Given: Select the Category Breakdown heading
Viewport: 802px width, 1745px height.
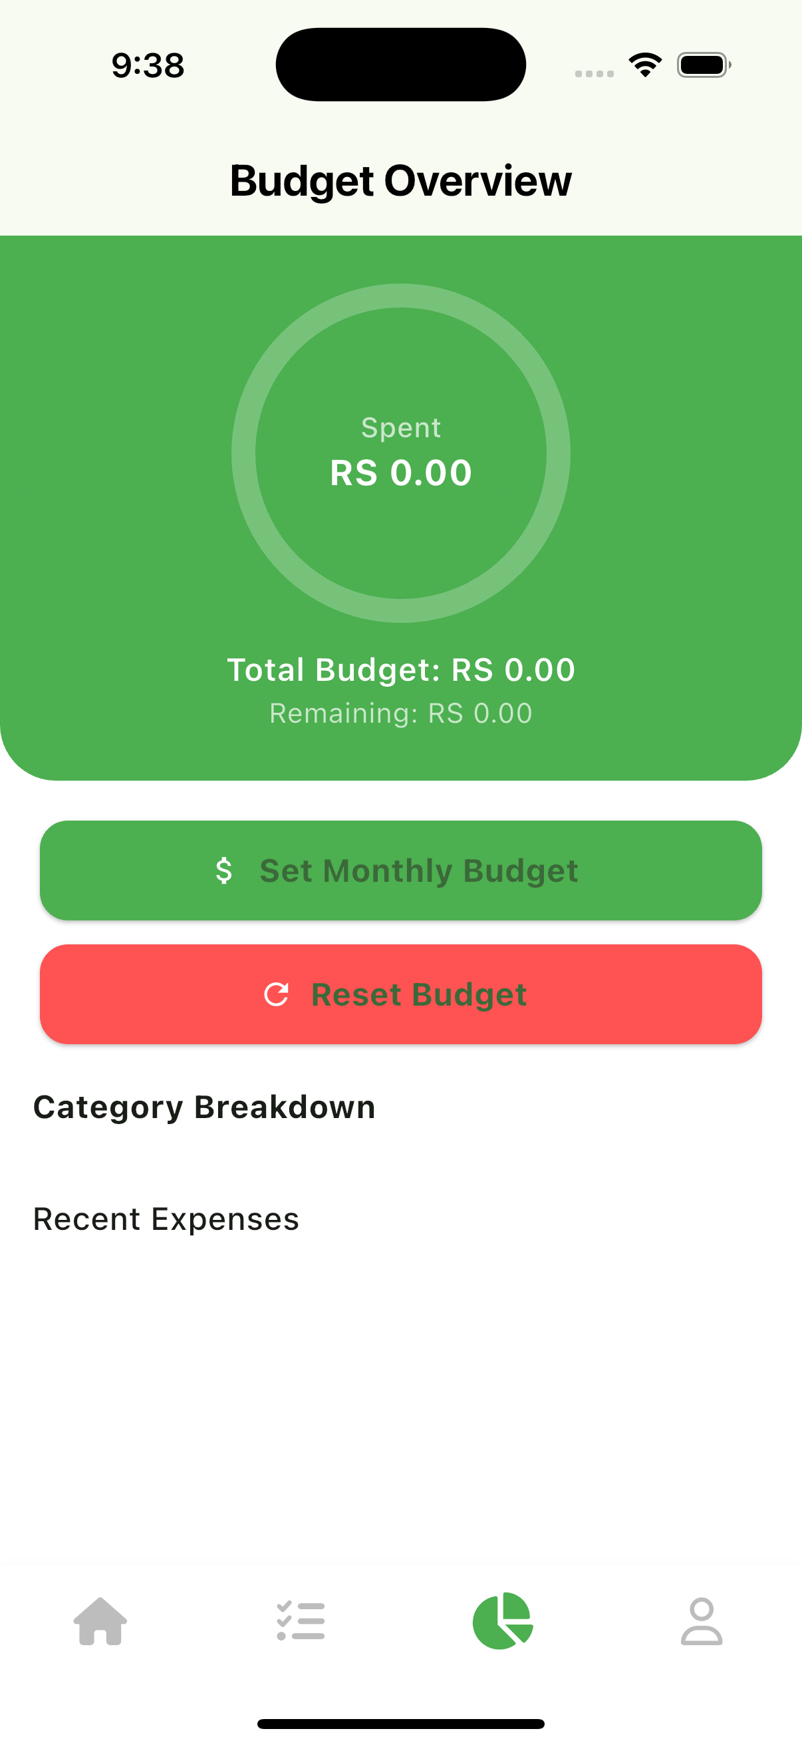Looking at the screenshot, I should tap(204, 1107).
